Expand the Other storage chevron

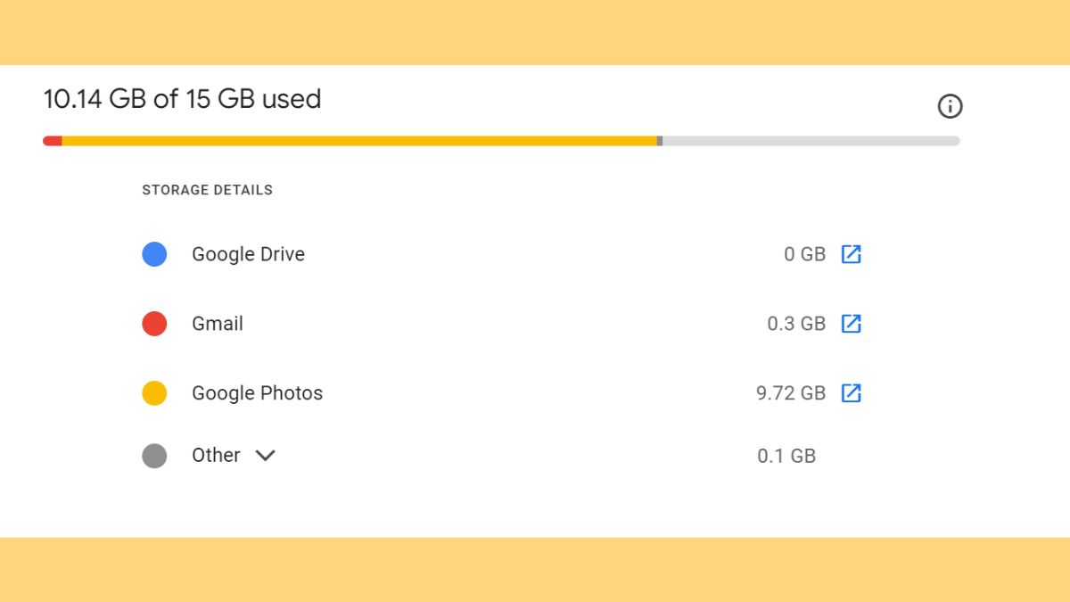coord(265,456)
